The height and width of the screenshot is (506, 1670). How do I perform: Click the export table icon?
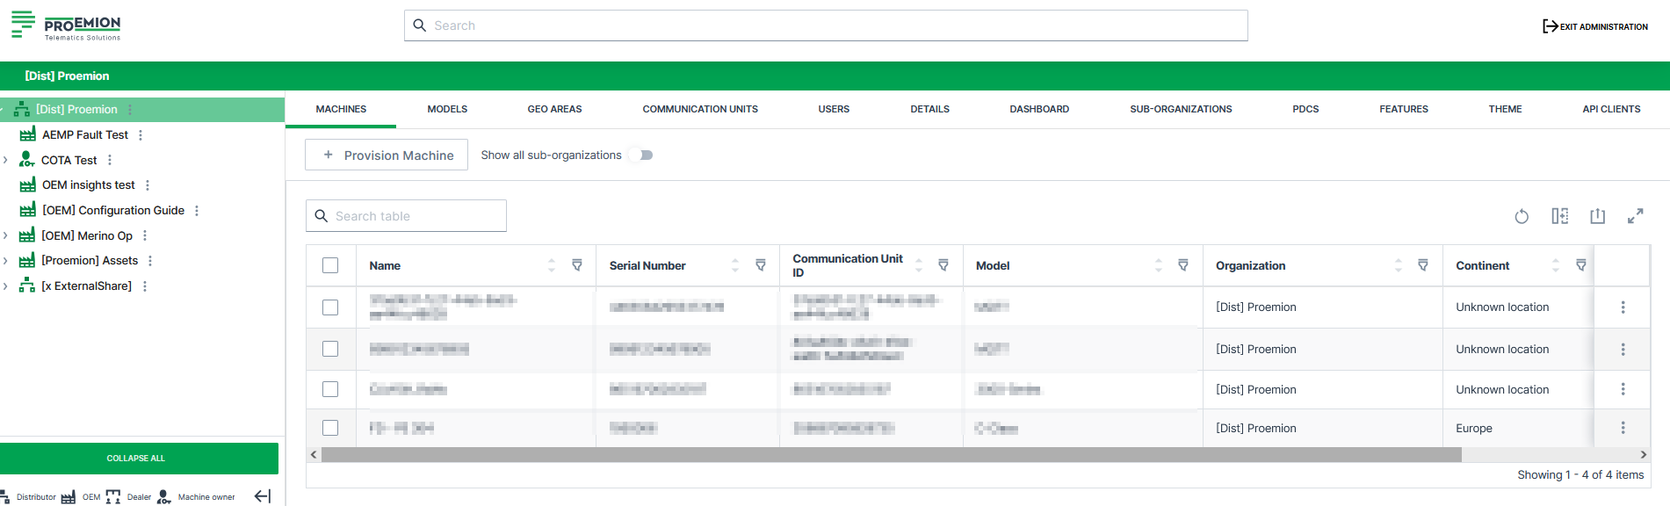tap(1597, 216)
